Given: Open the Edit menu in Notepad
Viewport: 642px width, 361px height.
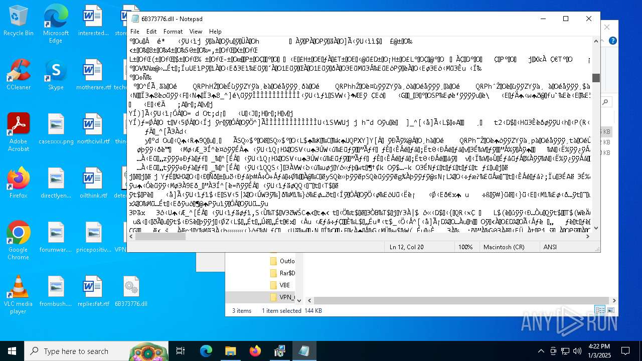Looking at the screenshot, I should [x=151, y=31].
